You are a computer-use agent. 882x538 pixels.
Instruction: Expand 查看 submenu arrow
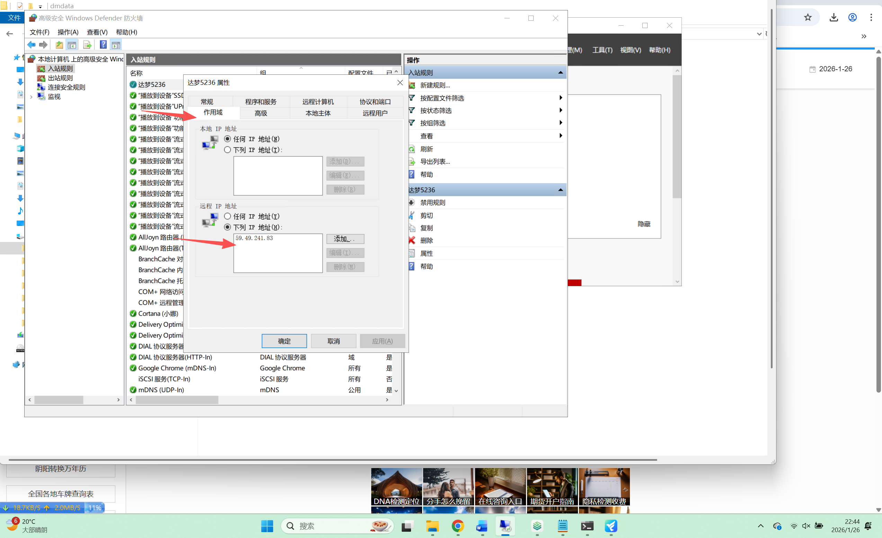click(561, 136)
